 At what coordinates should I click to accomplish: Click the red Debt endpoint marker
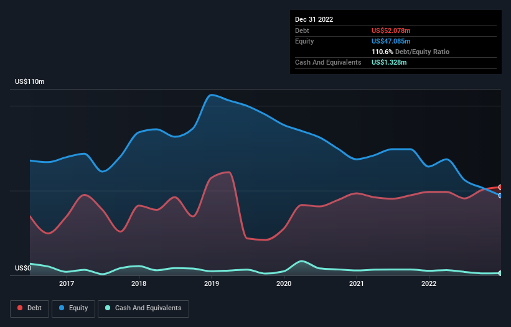(500, 187)
